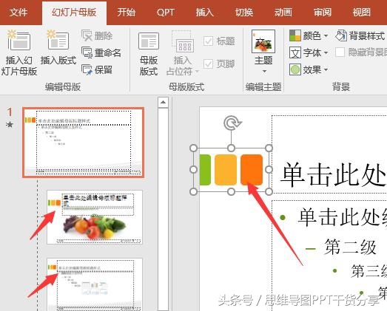
Task: Expand the Fonts (字体) dropdown arrow
Action: coord(326,52)
